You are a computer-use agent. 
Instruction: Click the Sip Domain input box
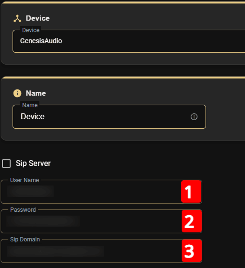click(92, 251)
